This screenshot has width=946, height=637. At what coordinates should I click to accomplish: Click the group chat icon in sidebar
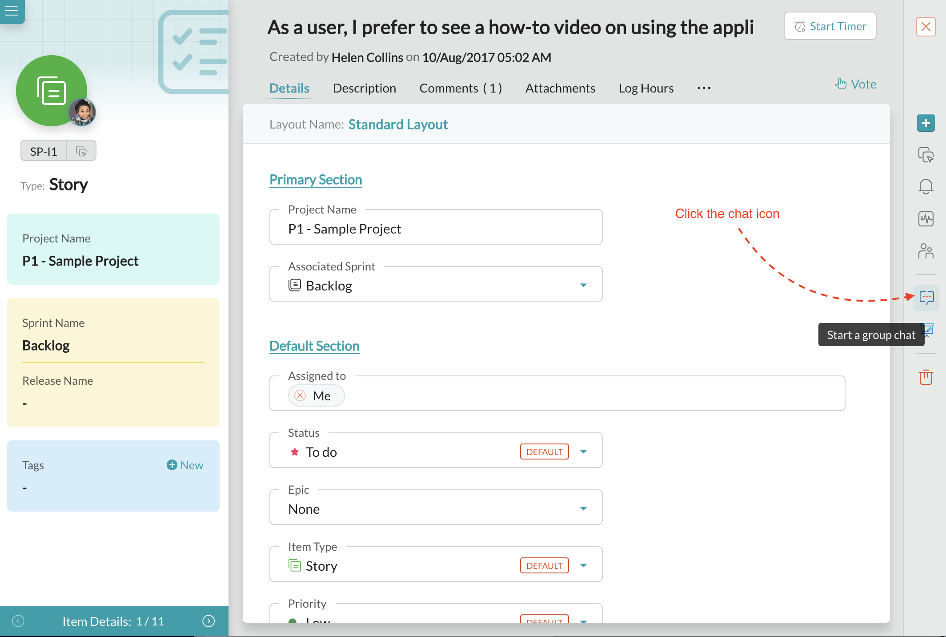pos(926,297)
